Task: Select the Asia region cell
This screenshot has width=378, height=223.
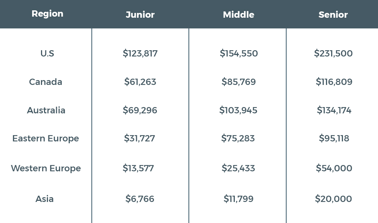Action: pyautogui.click(x=44, y=199)
